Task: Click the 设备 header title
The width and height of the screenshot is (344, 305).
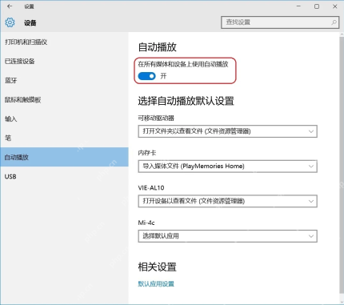Action: (30, 23)
